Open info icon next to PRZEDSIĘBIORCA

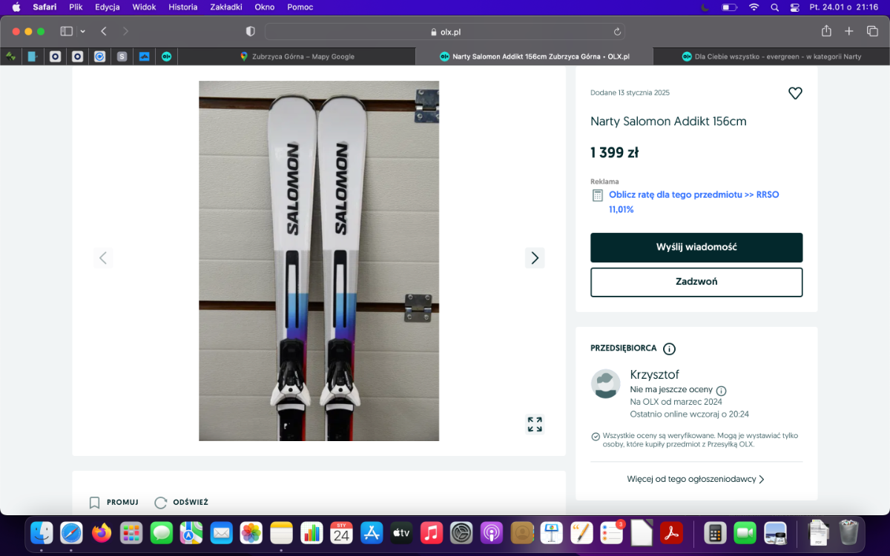(669, 348)
